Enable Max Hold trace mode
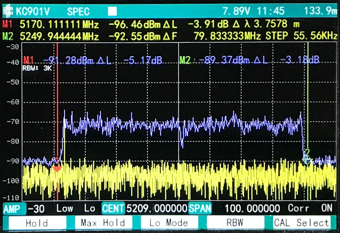 point(102,223)
